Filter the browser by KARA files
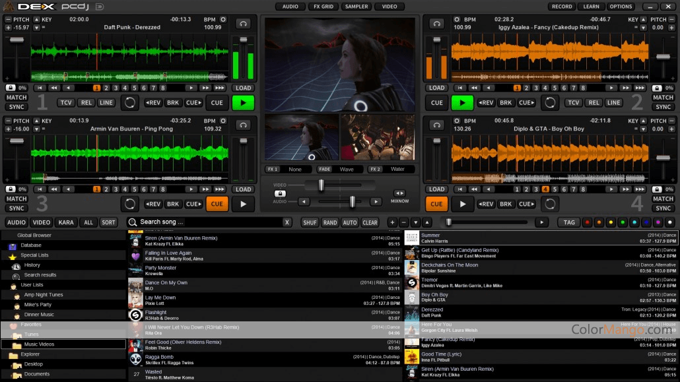This screenshot has width=680, height=382. 66,222
